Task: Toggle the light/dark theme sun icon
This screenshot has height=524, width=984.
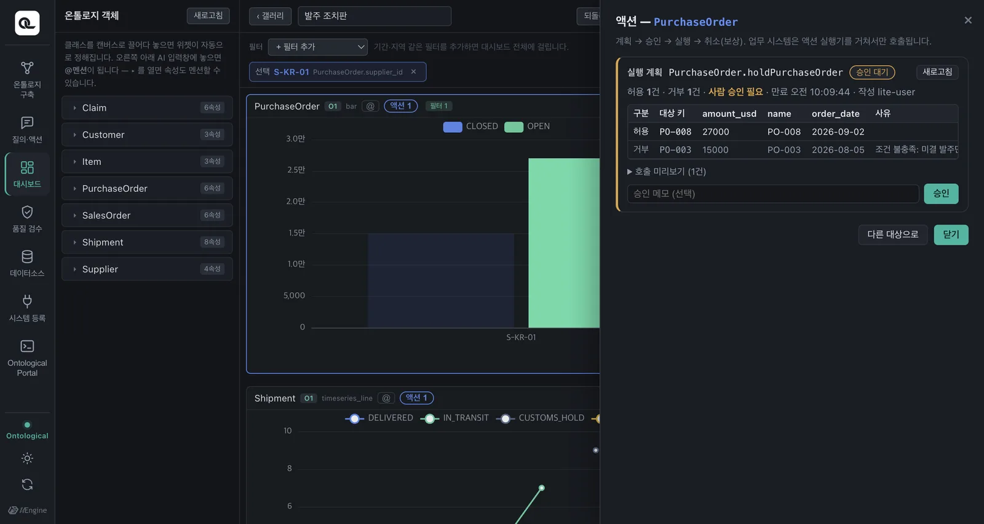Action: coord(27,458)
